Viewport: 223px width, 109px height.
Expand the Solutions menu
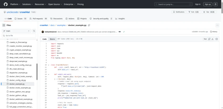pyautogui.click(x=27, y=4)
